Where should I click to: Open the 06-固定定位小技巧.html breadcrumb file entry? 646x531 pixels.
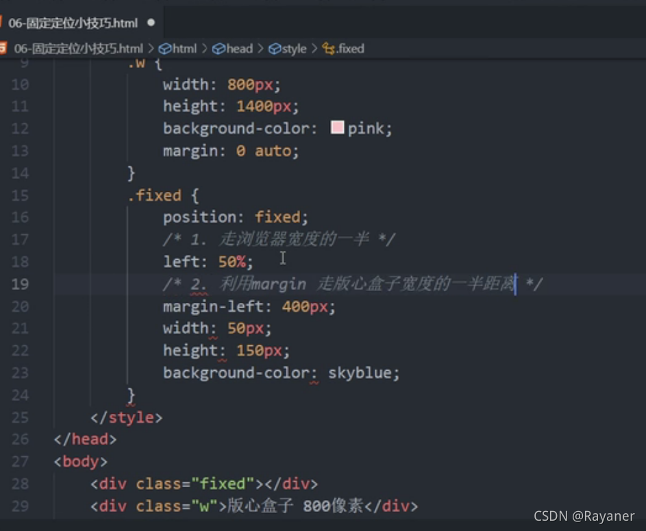[x=78, y=49]
